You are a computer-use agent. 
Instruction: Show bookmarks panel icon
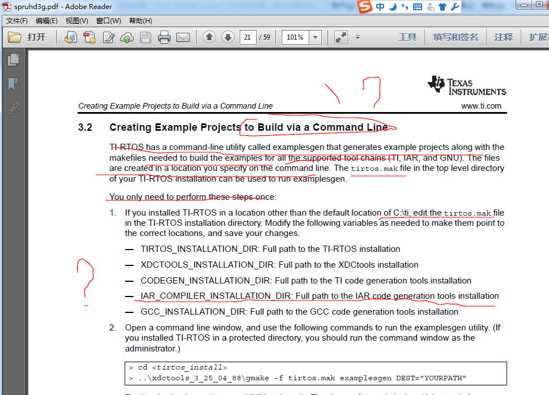click(x=13, y=84)
